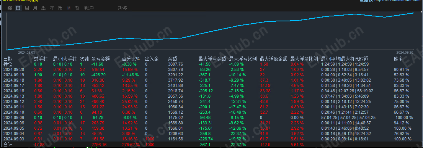This screenshot has width=423, height=148.
Task: Click win rate -100.00 %
Action: pyautogui.click(x=403, y=117)
